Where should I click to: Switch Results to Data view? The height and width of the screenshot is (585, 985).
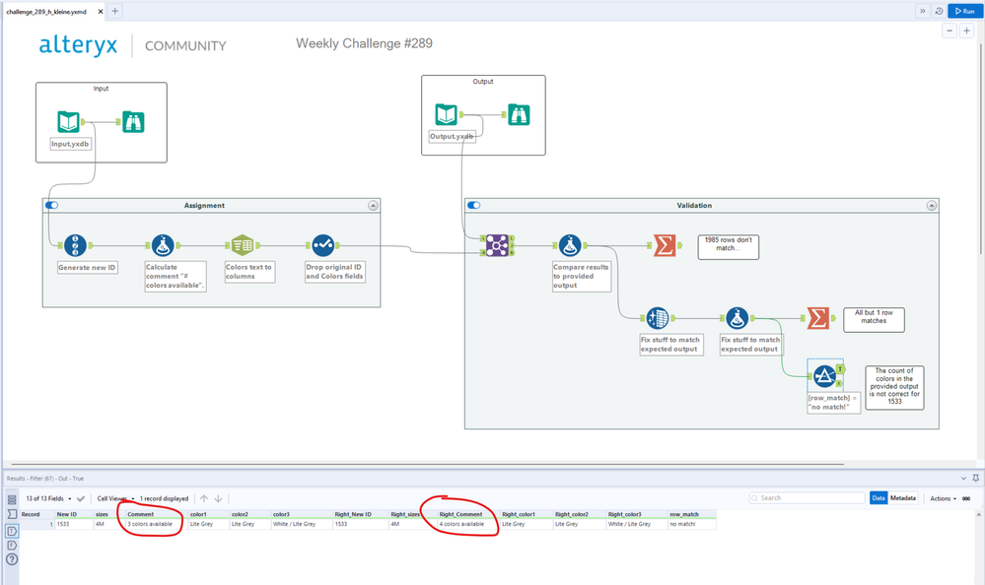point(879,497)
